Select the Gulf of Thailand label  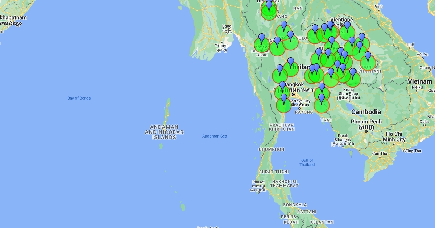pos(307,162)
